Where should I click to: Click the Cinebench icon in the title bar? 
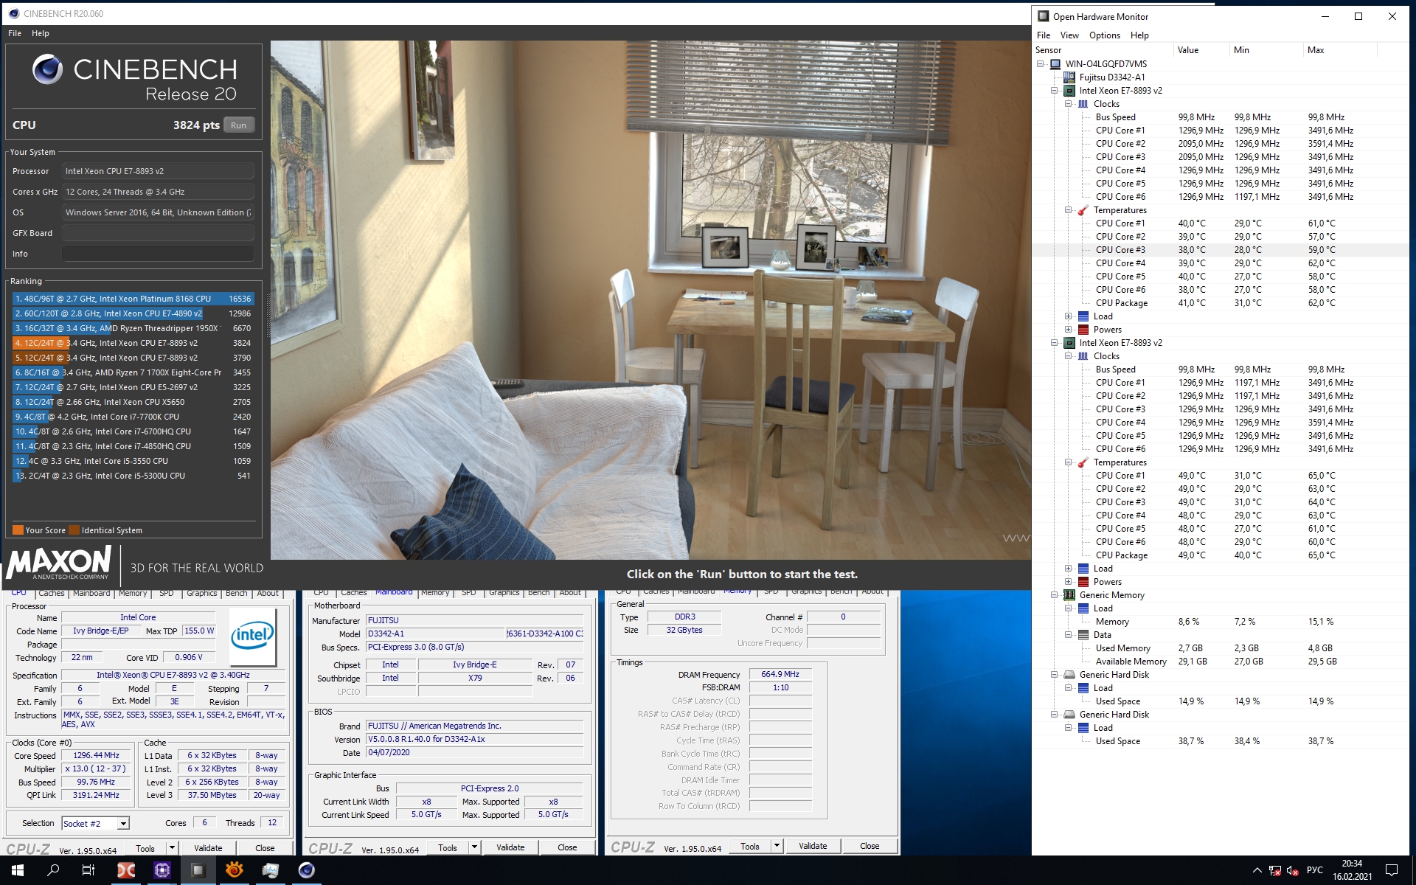coord(14,13)
